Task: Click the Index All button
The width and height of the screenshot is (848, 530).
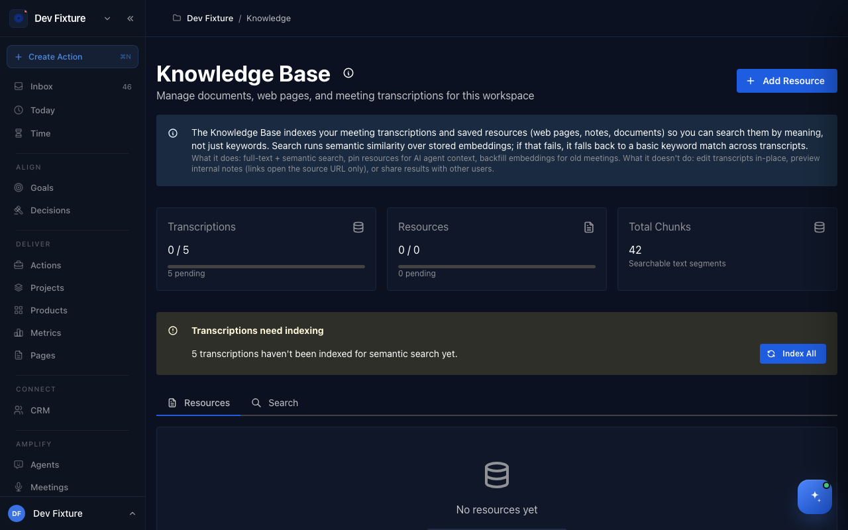Action: coord(793,354)
